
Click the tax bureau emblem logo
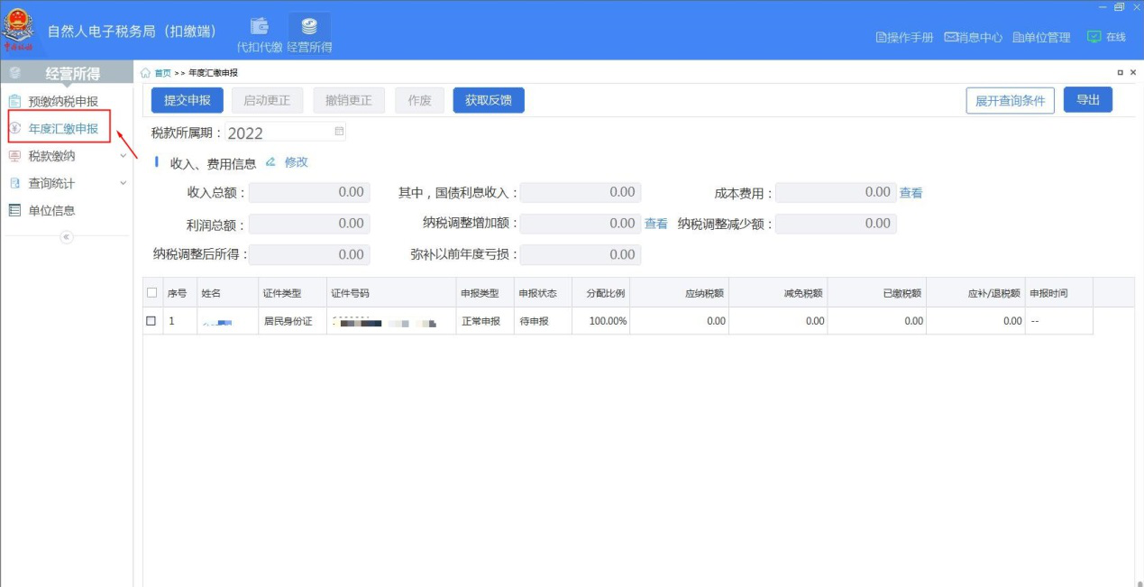[18, 29]
